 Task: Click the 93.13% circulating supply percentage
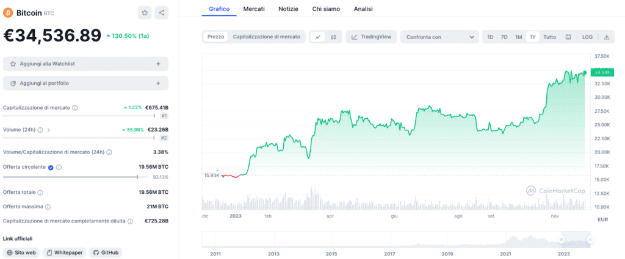pyautogui.click(x=161, y=177)
